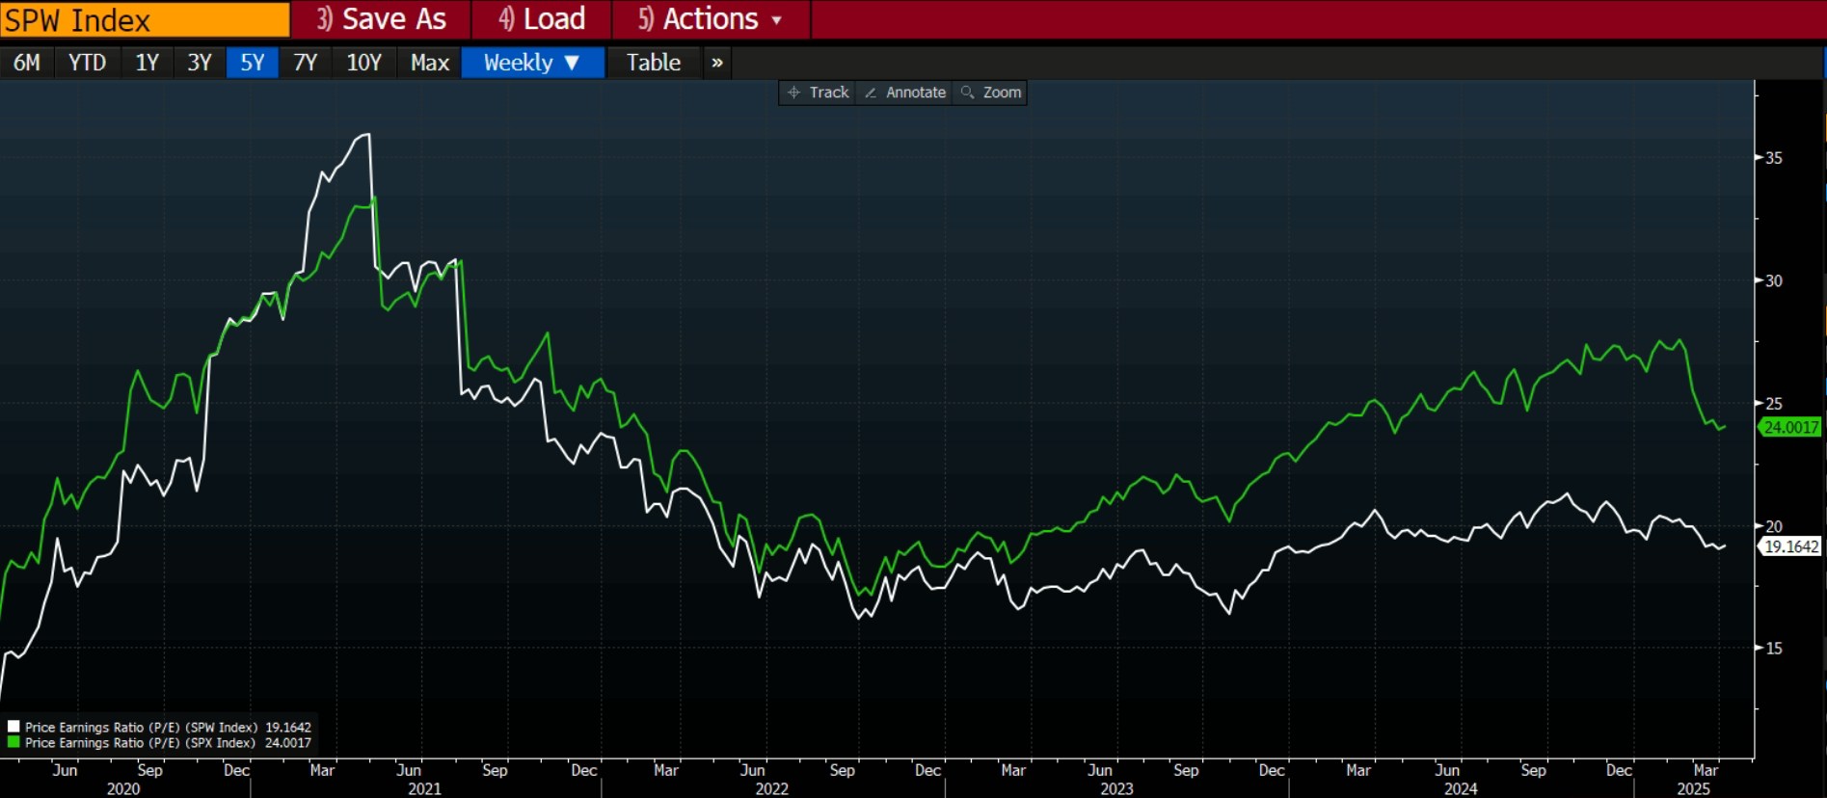Click the 2024 year label on x-axis
Screen dimensions: 1827x798
pos(1461,788)
